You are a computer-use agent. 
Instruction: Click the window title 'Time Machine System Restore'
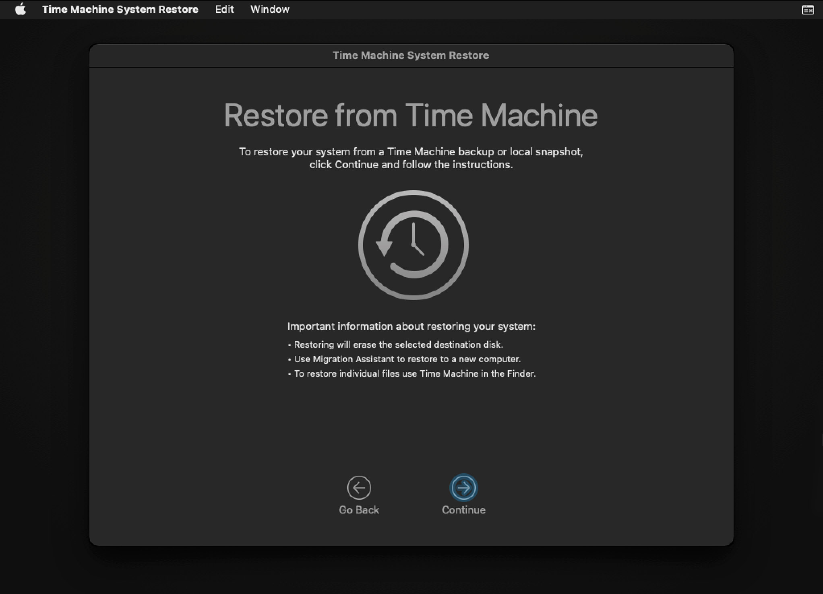(411, 55)
